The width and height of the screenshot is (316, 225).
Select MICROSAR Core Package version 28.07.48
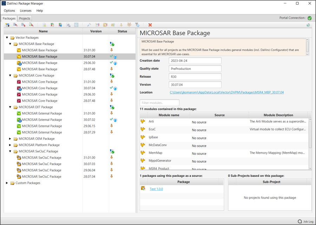click(x=70, y=101)
